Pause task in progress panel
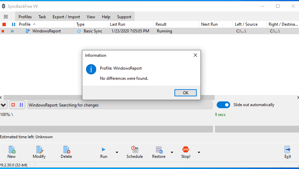 pyautogui.click(x=21, y=105)
